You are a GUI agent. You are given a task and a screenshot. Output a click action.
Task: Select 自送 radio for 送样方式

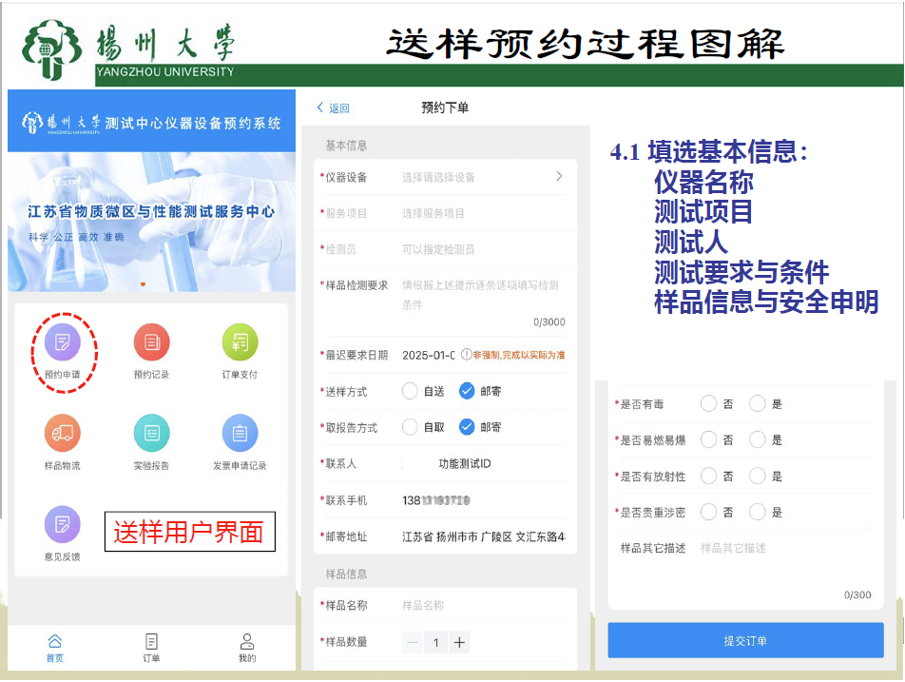click(410, 391)
